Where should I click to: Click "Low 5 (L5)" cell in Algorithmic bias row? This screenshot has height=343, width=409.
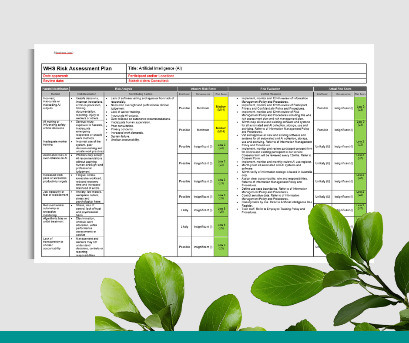[221, 227]
